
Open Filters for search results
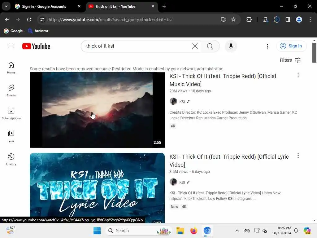click(290, 60)
